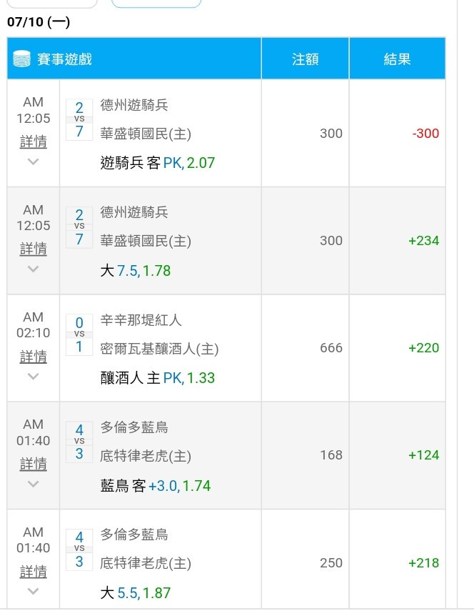Viewport: 474px width, 611px height.
Task: Select the 注額 column header
Action: tap(306, 59)
